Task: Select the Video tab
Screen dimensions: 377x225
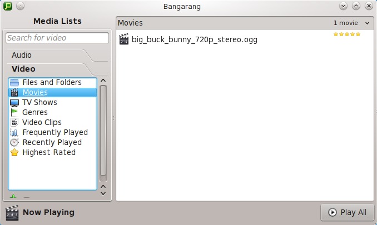Action: pos(23,69)
